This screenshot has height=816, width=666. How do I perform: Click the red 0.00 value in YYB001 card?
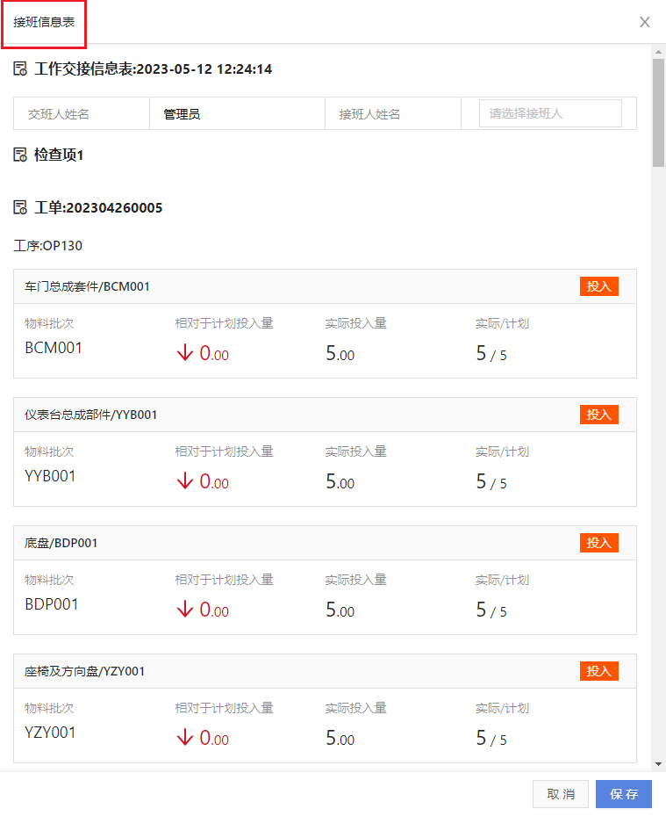click(214, 481)
